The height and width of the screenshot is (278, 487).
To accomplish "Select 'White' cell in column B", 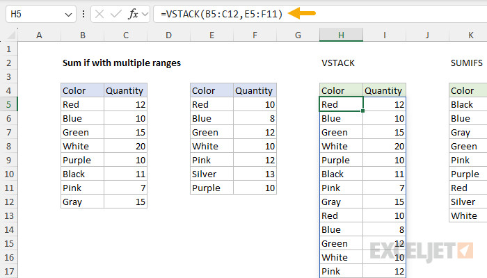I will click(82, 146).
